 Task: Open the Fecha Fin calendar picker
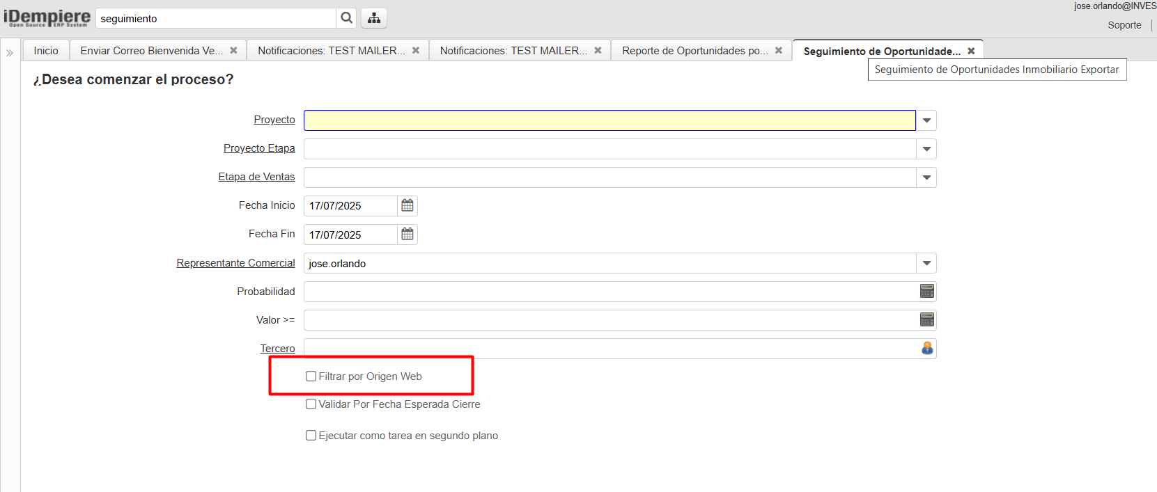407,235
